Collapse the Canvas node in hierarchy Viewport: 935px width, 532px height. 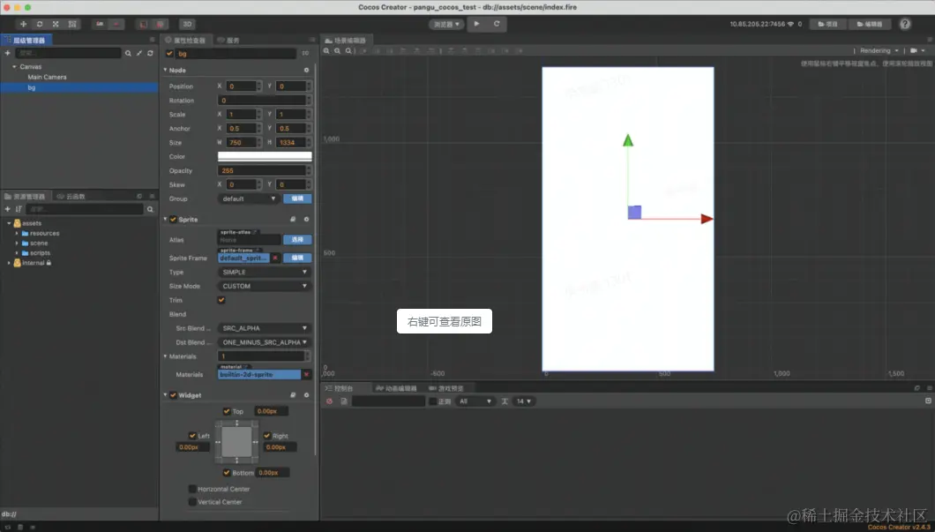pos(14,67)
